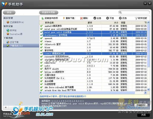Select row 91关机助手 for 2.x
The width and height of the screenshot is (153, 119).
93,78
